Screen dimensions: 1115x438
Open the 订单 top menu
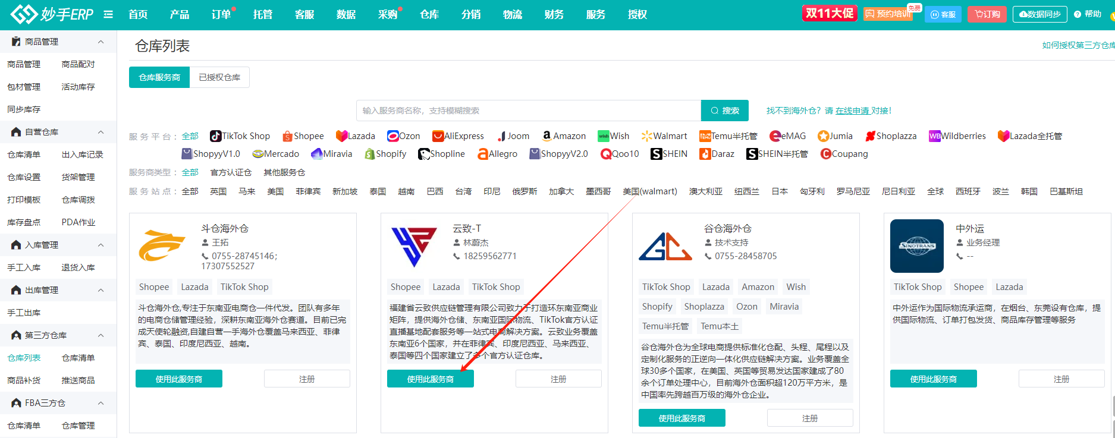coord(221,14)
